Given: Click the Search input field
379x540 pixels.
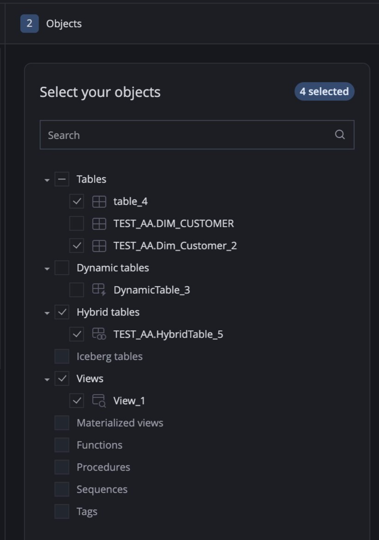Looking at the screenshot, I should [x=197, y=135].
